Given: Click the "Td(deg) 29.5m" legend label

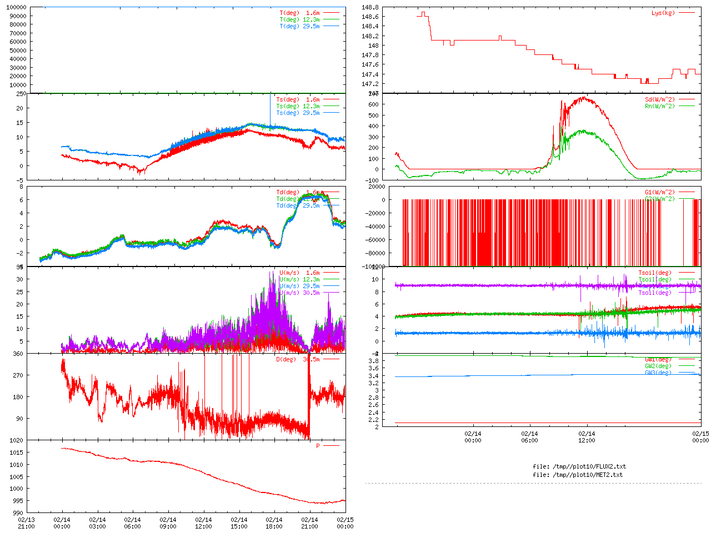Looking at the screenshot, I should pyautogui.click(x=298, y=206).
